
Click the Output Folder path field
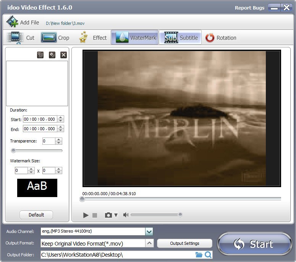pos(117,255)
